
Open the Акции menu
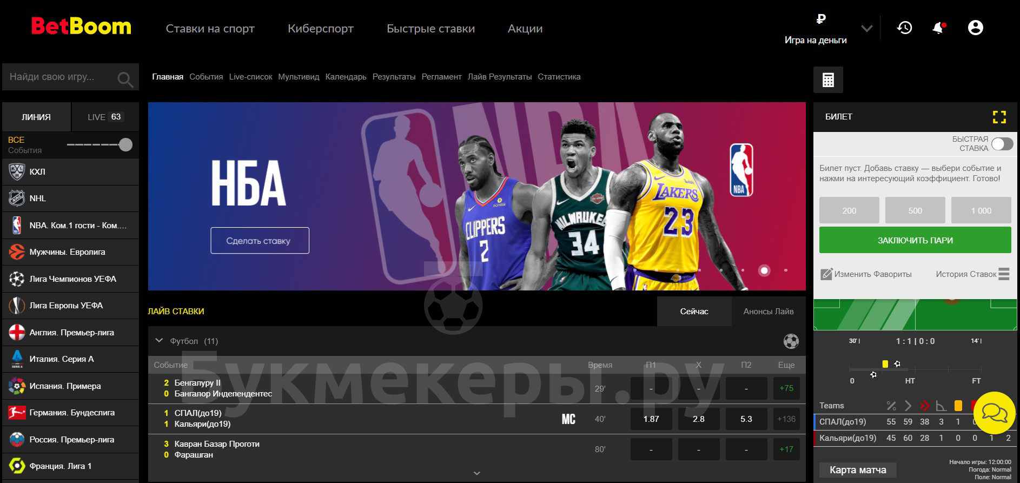tap(525, 29)
